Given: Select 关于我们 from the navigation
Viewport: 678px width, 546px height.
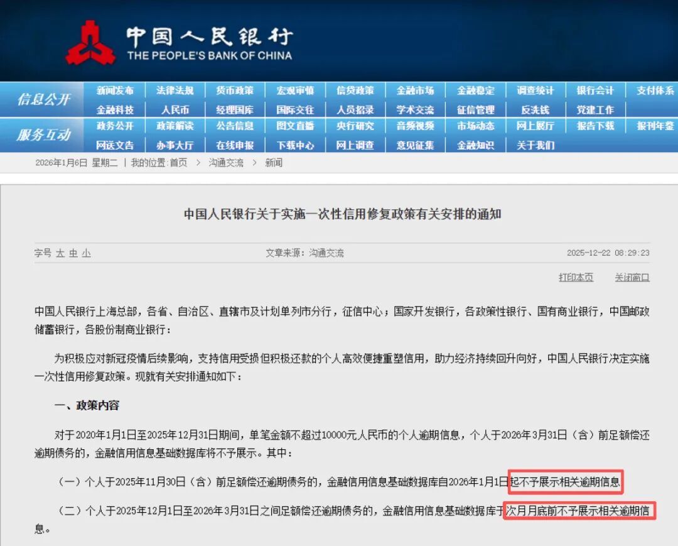Looking at the screenshot, I should coord(534,145).
